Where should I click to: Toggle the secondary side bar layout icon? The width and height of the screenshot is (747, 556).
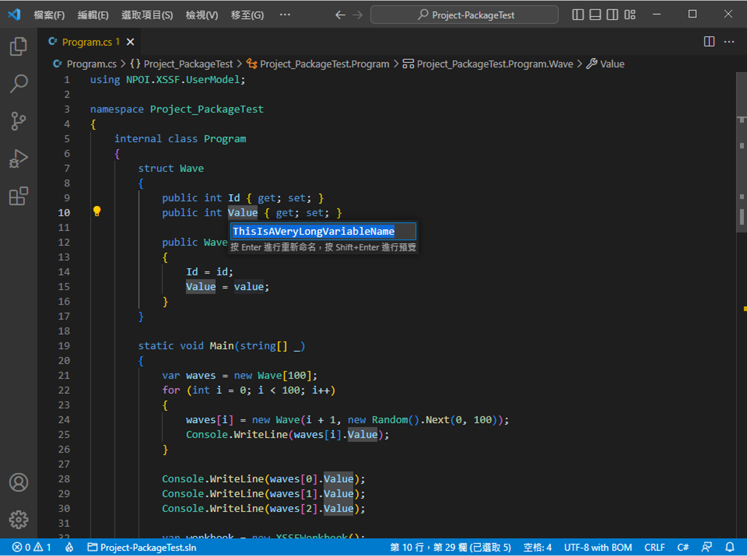click(612, 15)
